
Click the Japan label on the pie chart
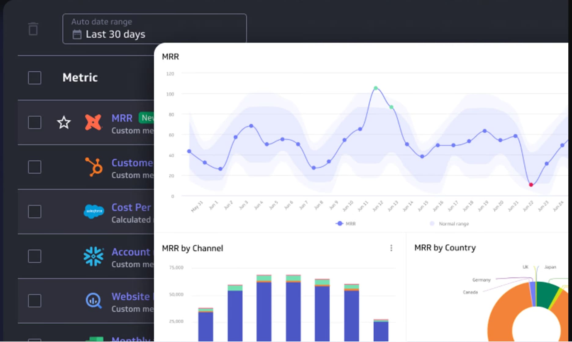(550, 267)
